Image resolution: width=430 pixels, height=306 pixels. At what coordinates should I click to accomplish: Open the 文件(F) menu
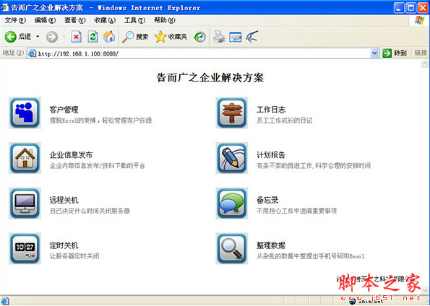pos(15,20)
